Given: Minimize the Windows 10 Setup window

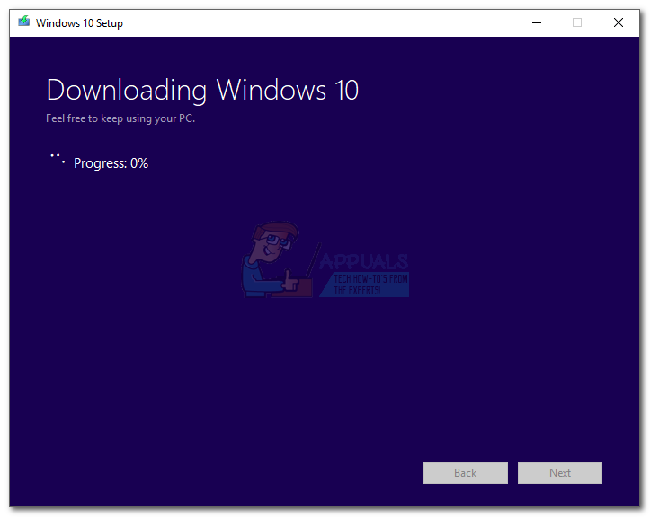Looking at the screenshot, I should 537,22.
